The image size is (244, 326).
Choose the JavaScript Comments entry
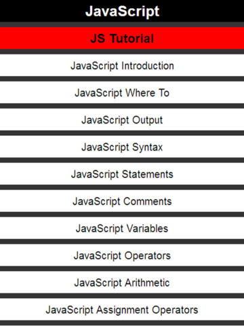point(122,201)
